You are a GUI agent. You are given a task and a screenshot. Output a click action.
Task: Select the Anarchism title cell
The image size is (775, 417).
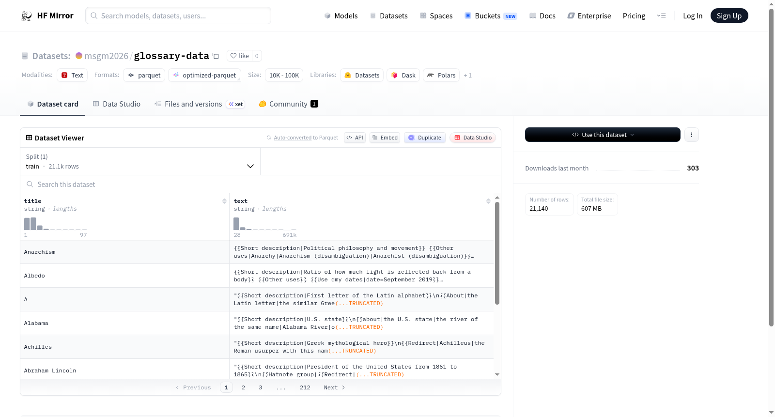[124, 252]
